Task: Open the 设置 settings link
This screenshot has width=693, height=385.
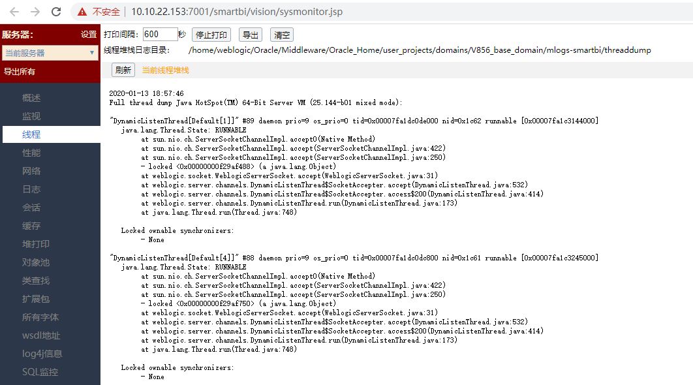Action: point(89,35)
